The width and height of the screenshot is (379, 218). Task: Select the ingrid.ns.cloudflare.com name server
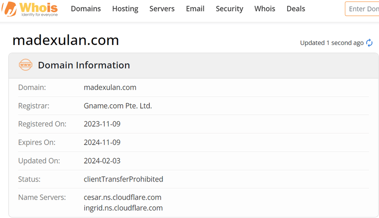tap(123, 208)
